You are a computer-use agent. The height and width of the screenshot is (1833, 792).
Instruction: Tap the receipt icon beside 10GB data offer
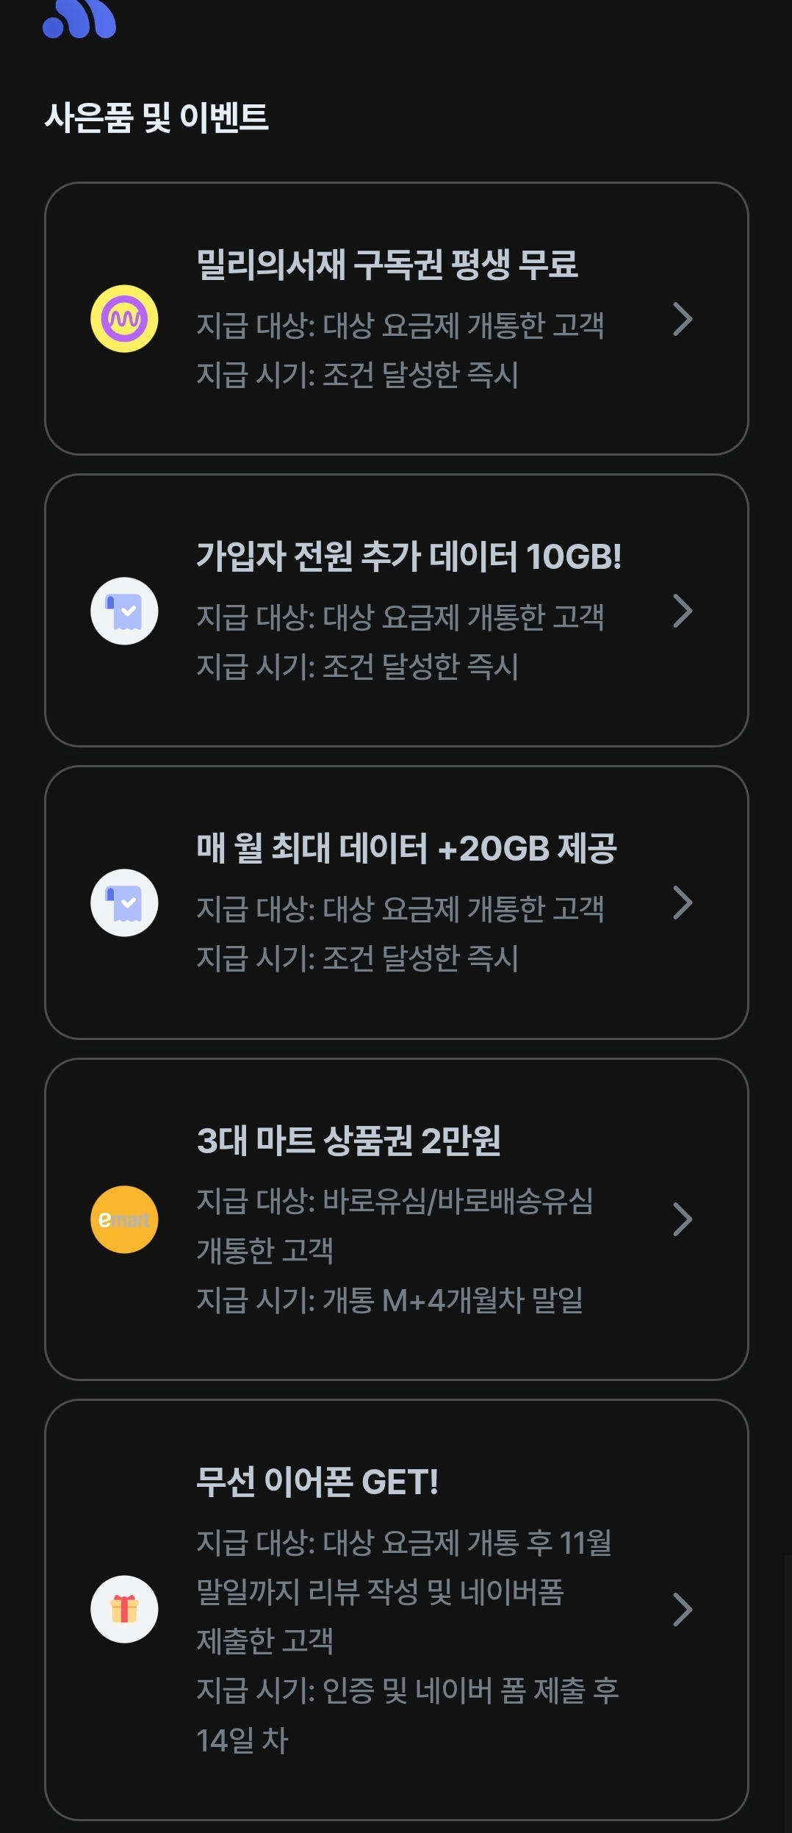pyautogui.click(x=124, y=611)
